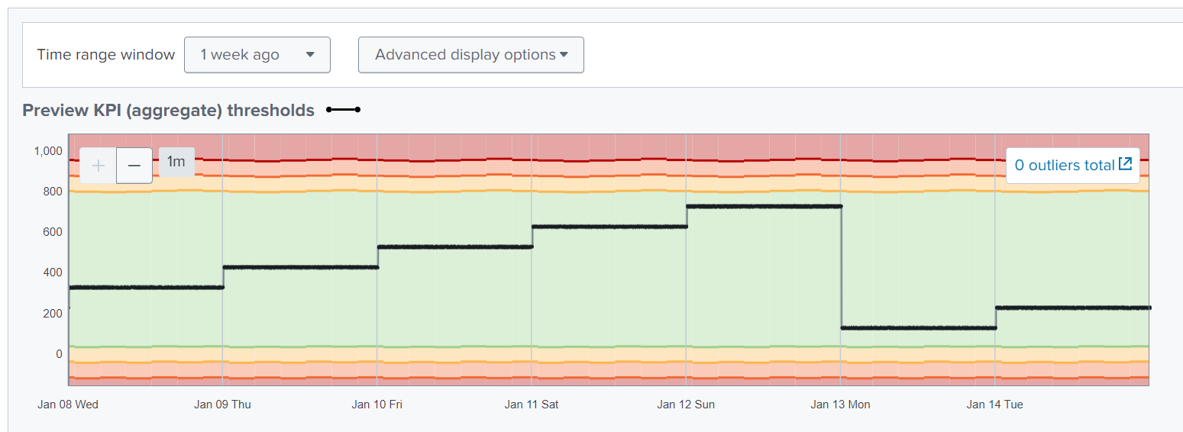Select the highest KPI step on Jan 12

pos(764,206)
